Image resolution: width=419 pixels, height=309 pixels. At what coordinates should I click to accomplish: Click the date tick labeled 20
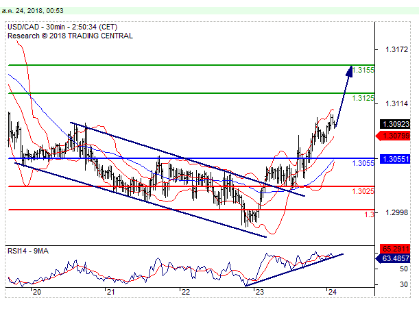click(x=37, y=292)
